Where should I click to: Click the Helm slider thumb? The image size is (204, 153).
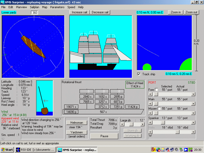[x=177, y=132]
